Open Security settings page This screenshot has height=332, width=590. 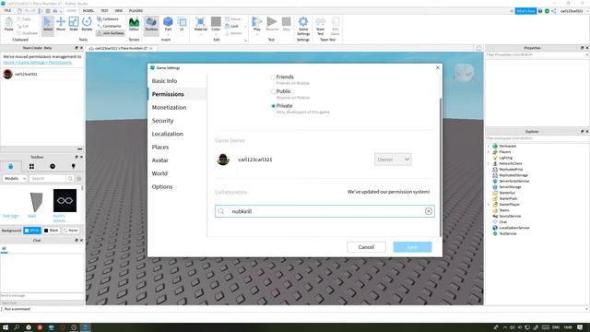(162, 121)
